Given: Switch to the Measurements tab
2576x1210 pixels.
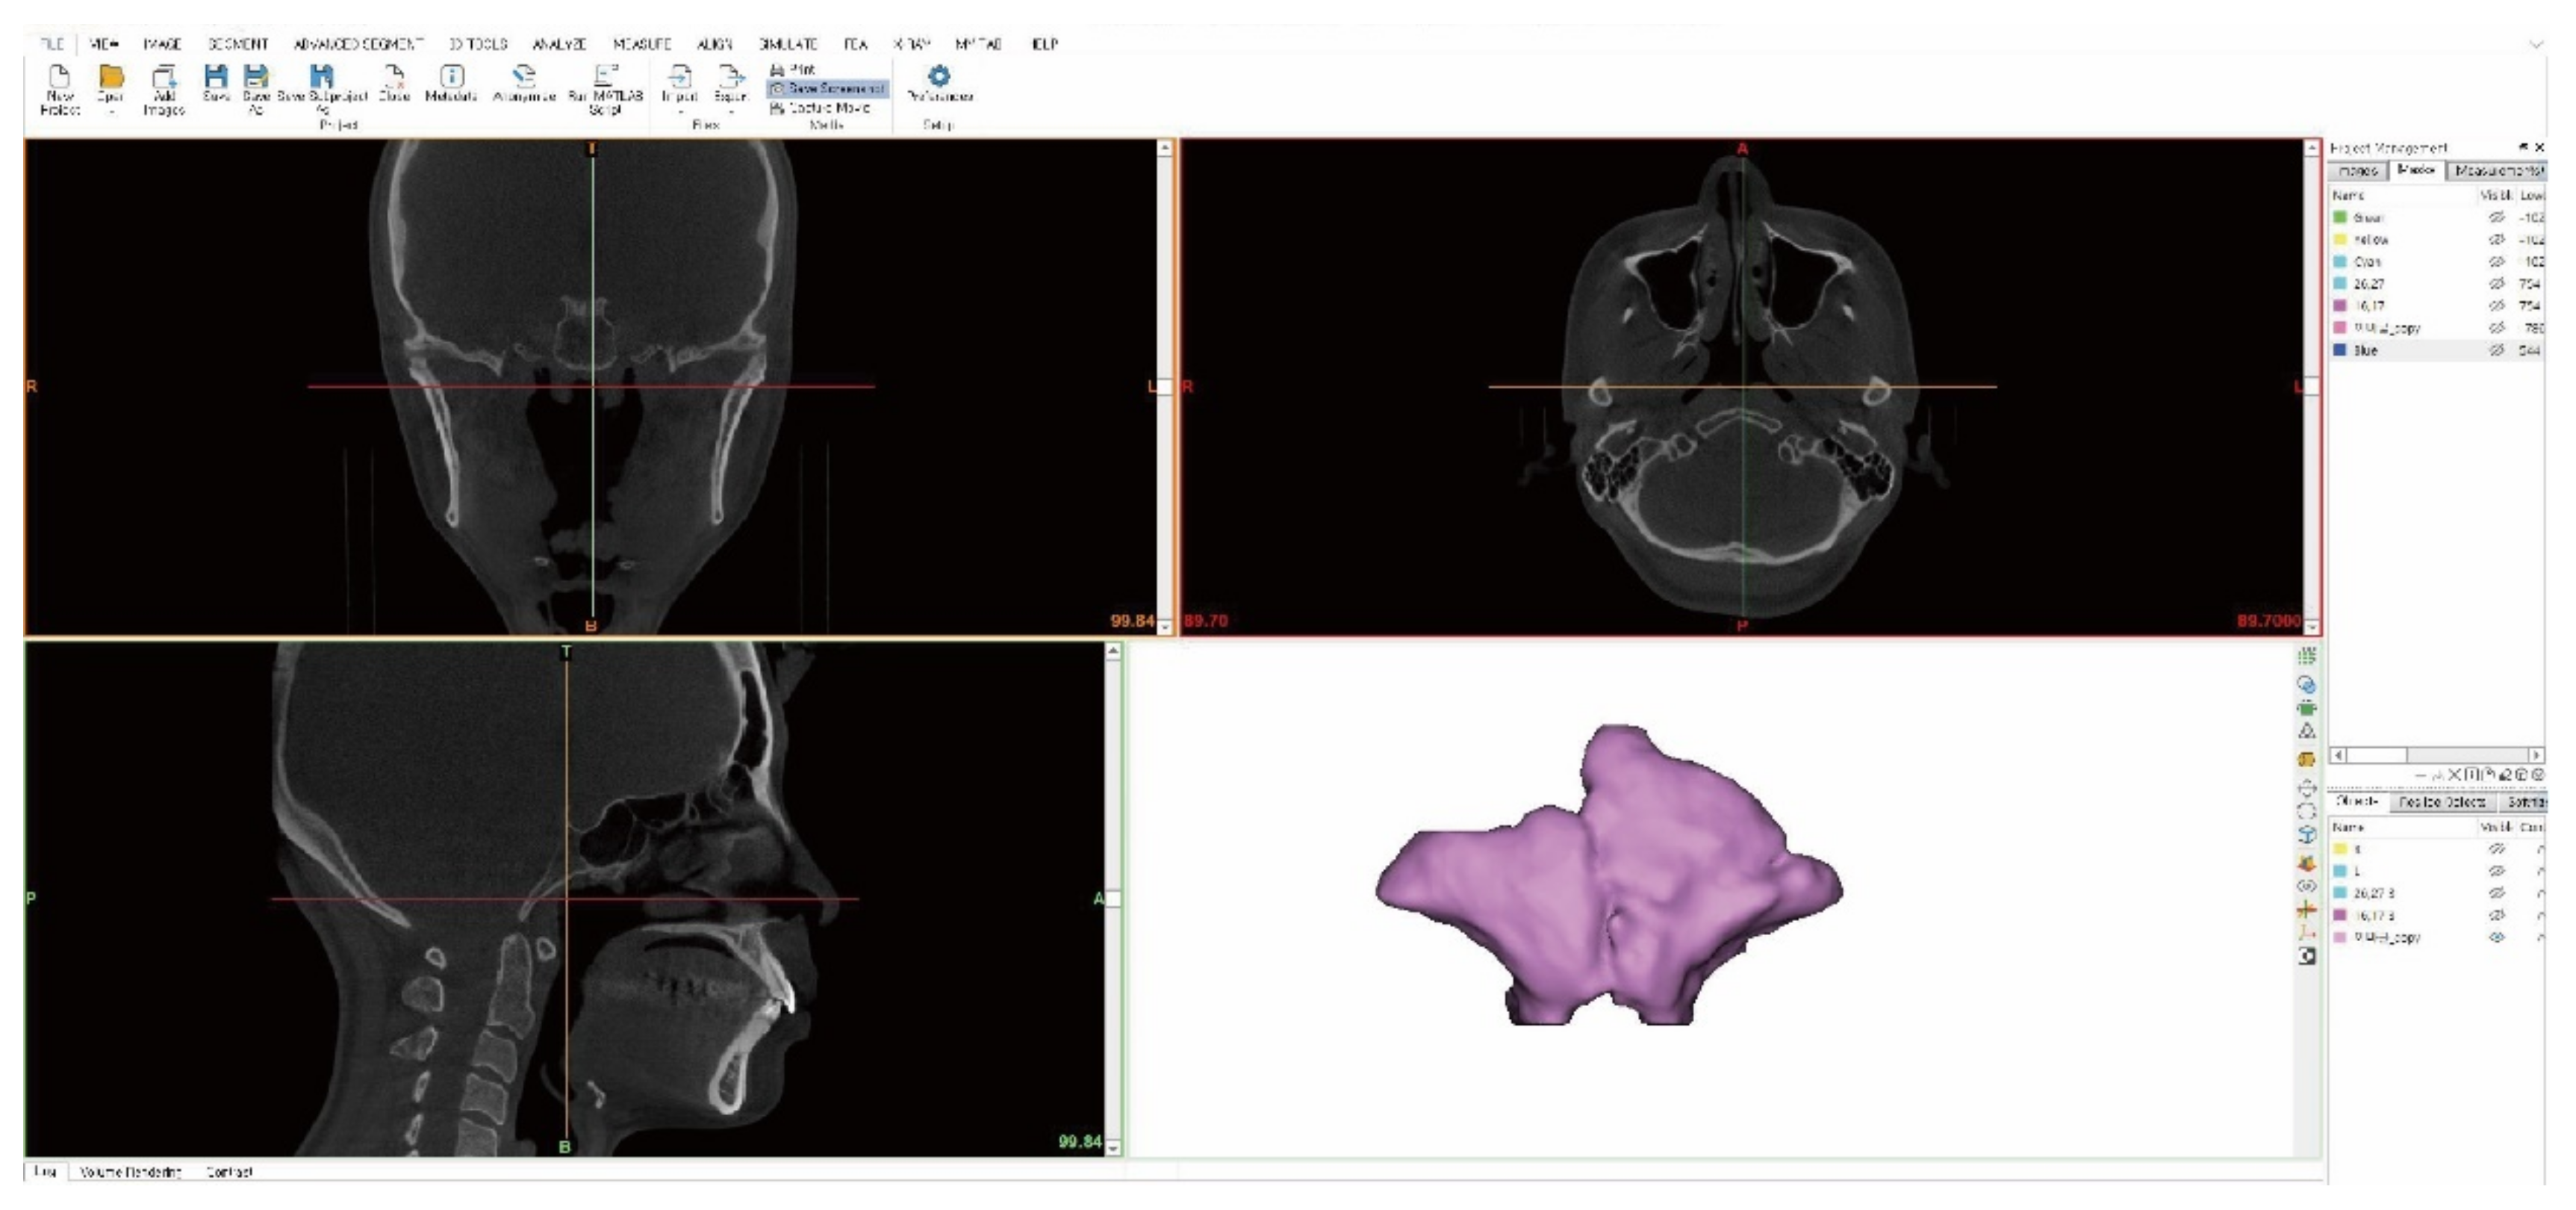Looking at the screenshot, I should tap(2498, 171).
